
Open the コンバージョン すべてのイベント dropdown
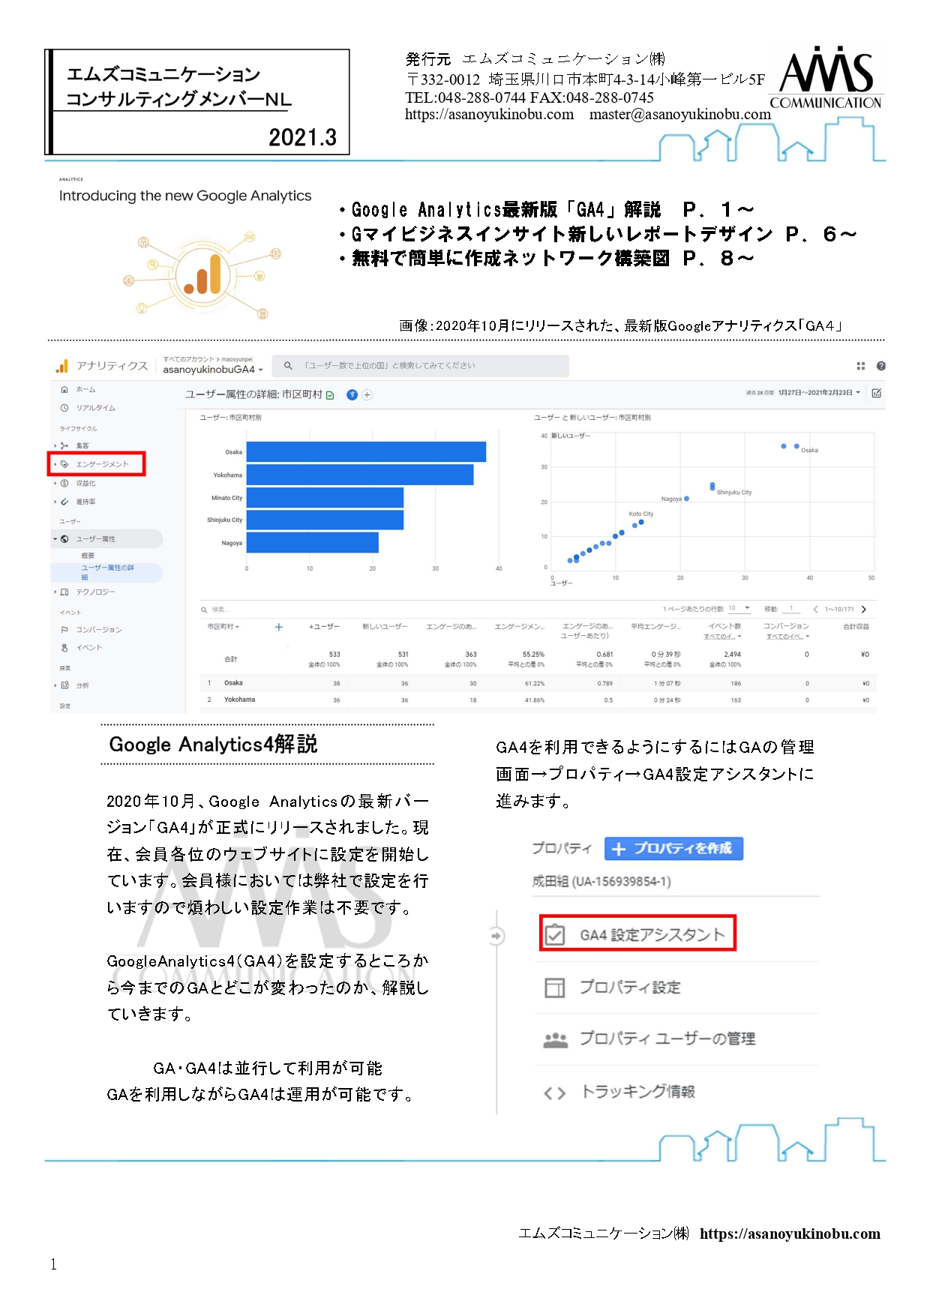click(x=787, y=637)
